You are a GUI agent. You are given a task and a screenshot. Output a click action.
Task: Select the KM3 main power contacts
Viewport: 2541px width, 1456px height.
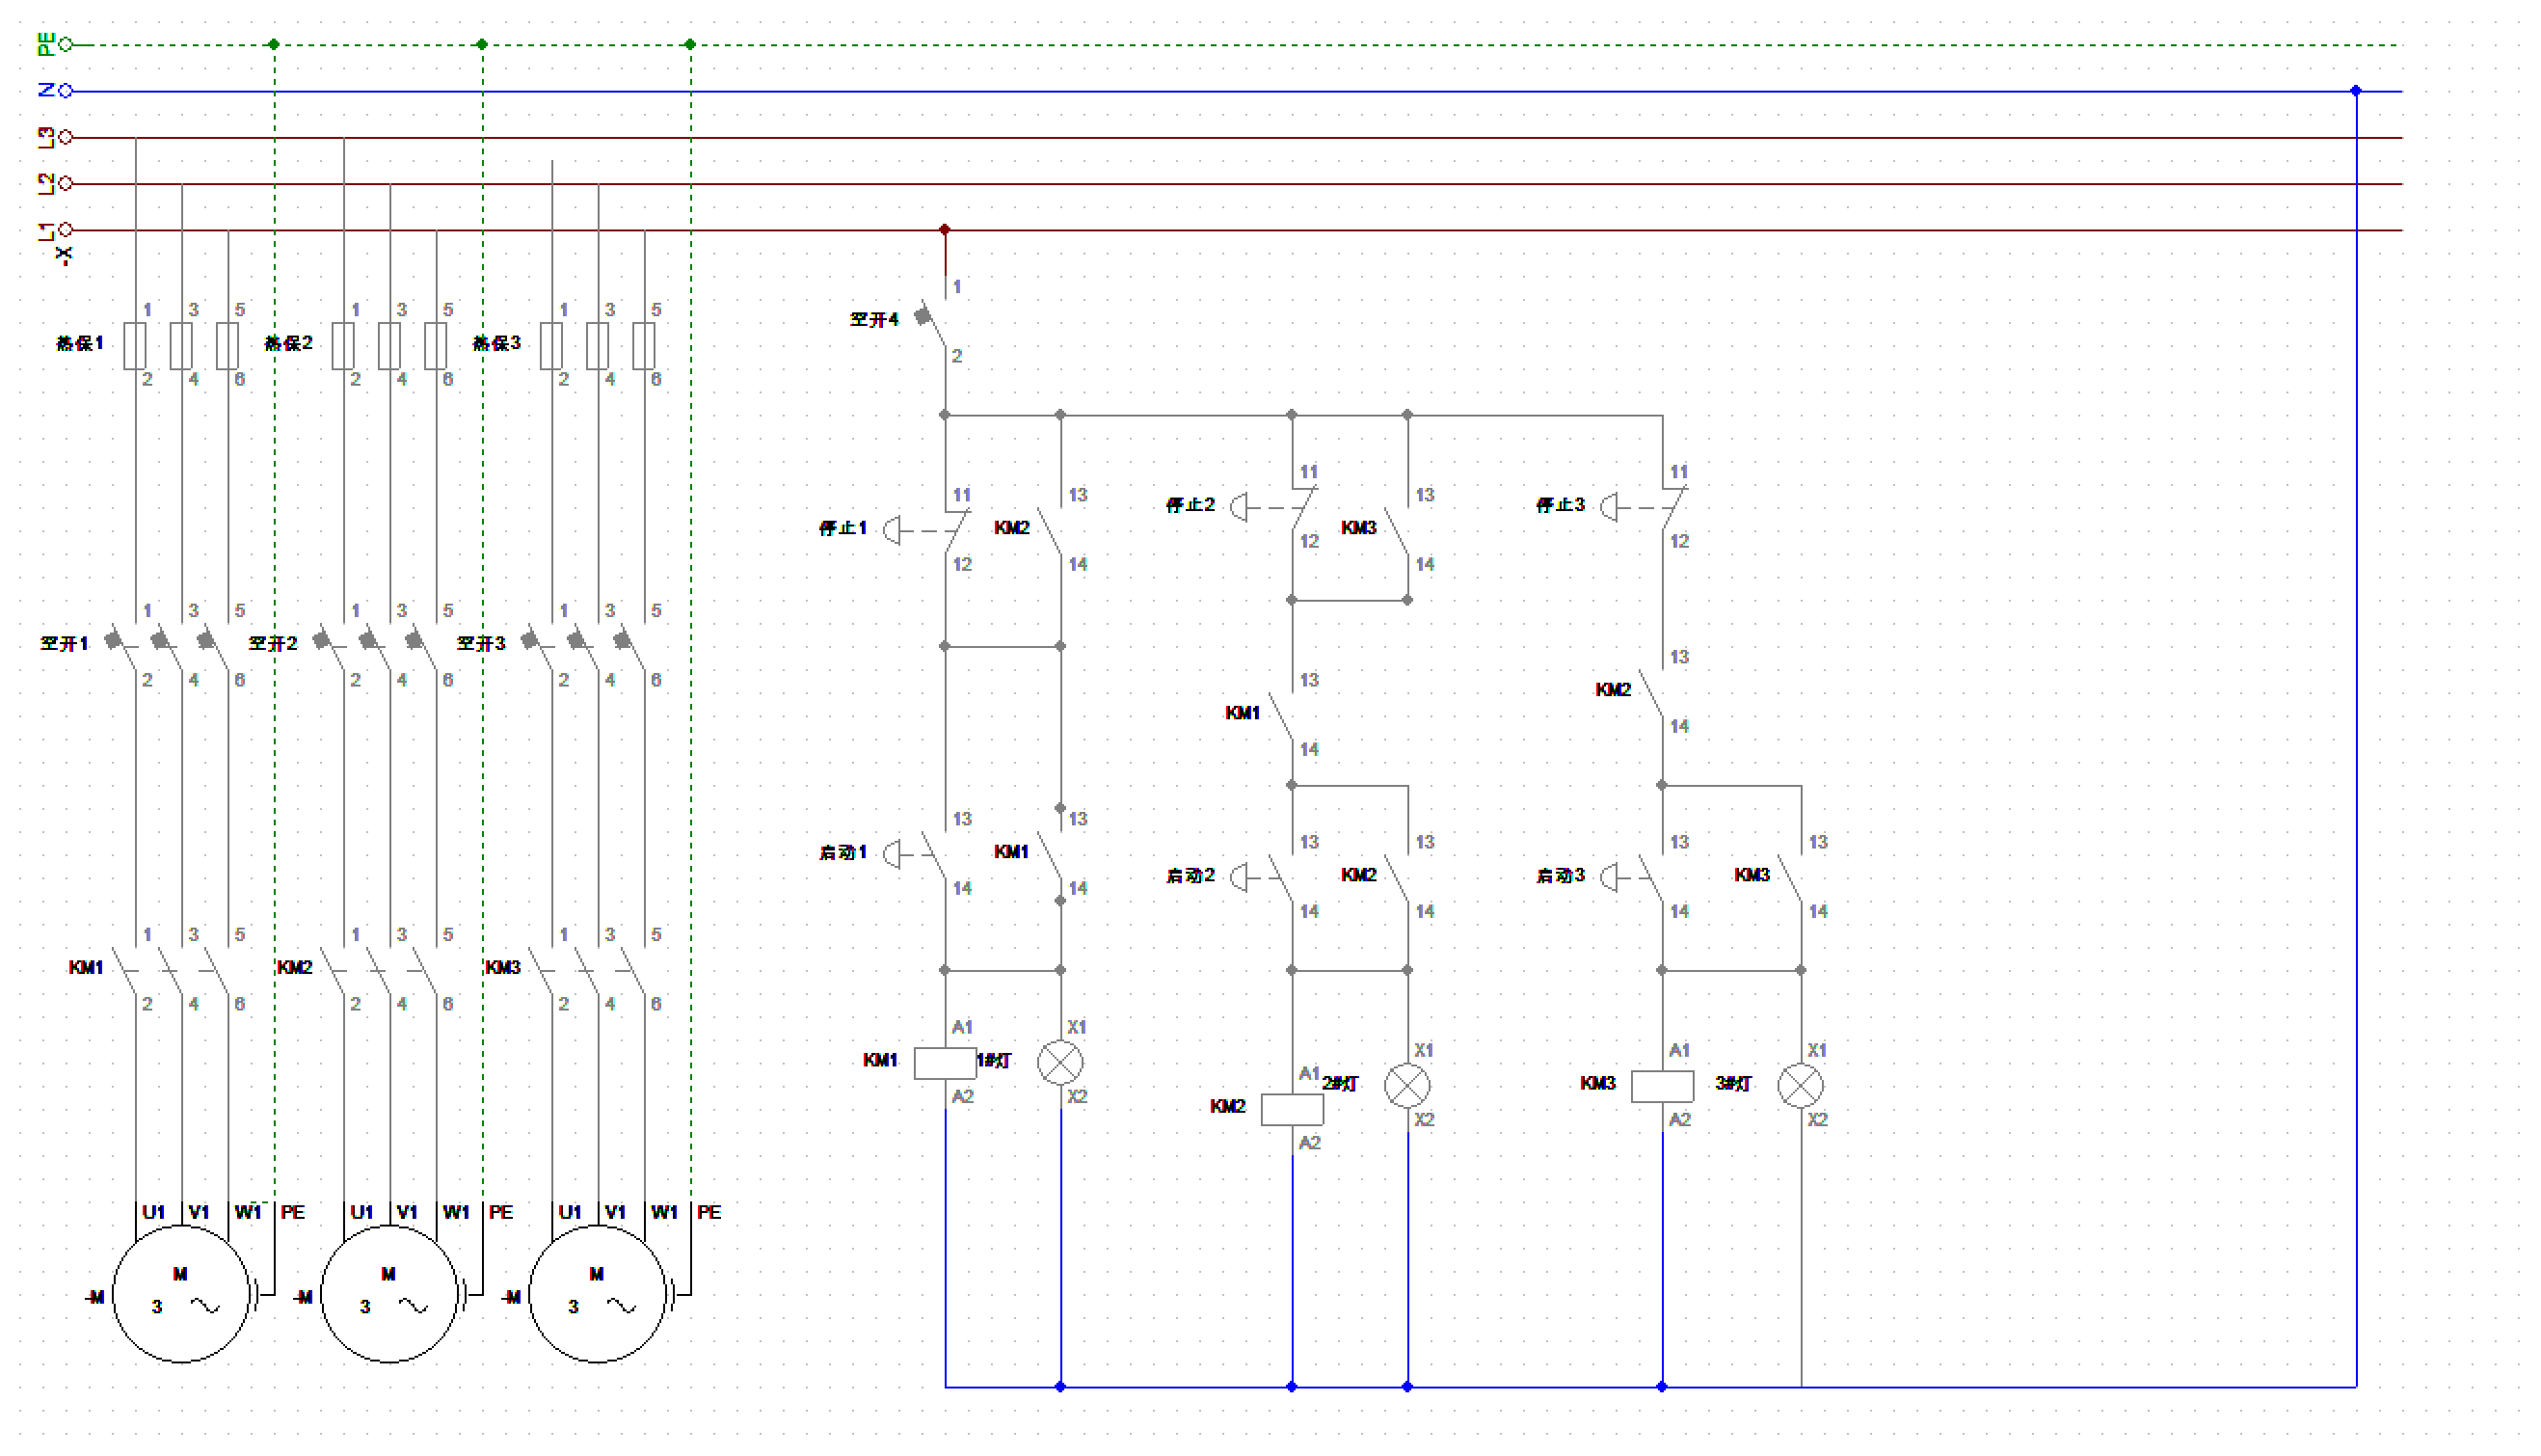[588, 970]
